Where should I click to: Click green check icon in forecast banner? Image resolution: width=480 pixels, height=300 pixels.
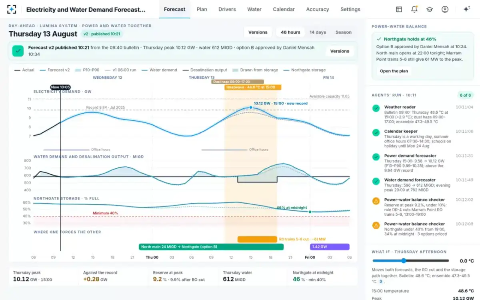[18, 51]
